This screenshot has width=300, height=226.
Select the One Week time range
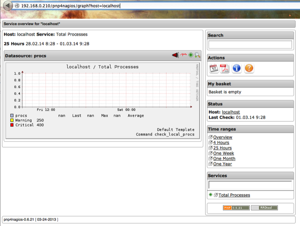pos(223,153)
